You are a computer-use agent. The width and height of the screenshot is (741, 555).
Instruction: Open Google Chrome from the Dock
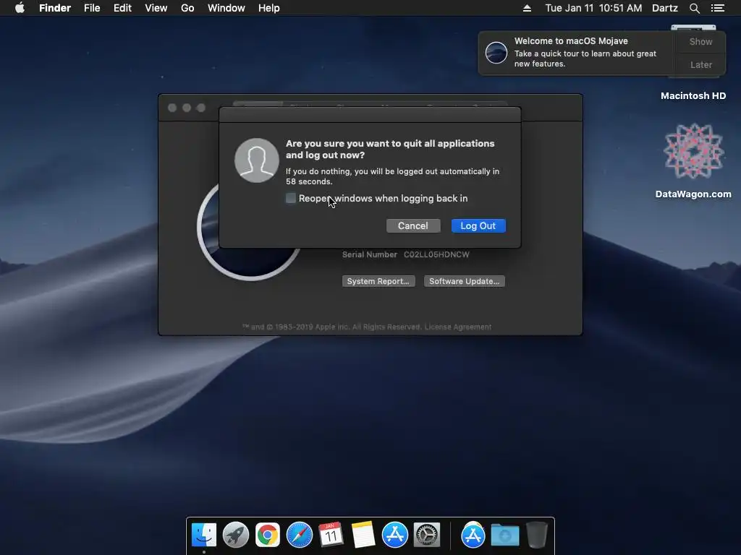(268, 535)
